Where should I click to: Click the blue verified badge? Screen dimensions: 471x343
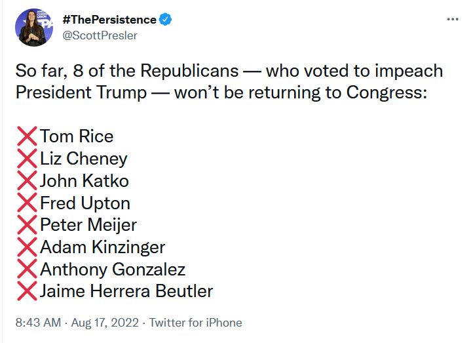tap(166, 20)
